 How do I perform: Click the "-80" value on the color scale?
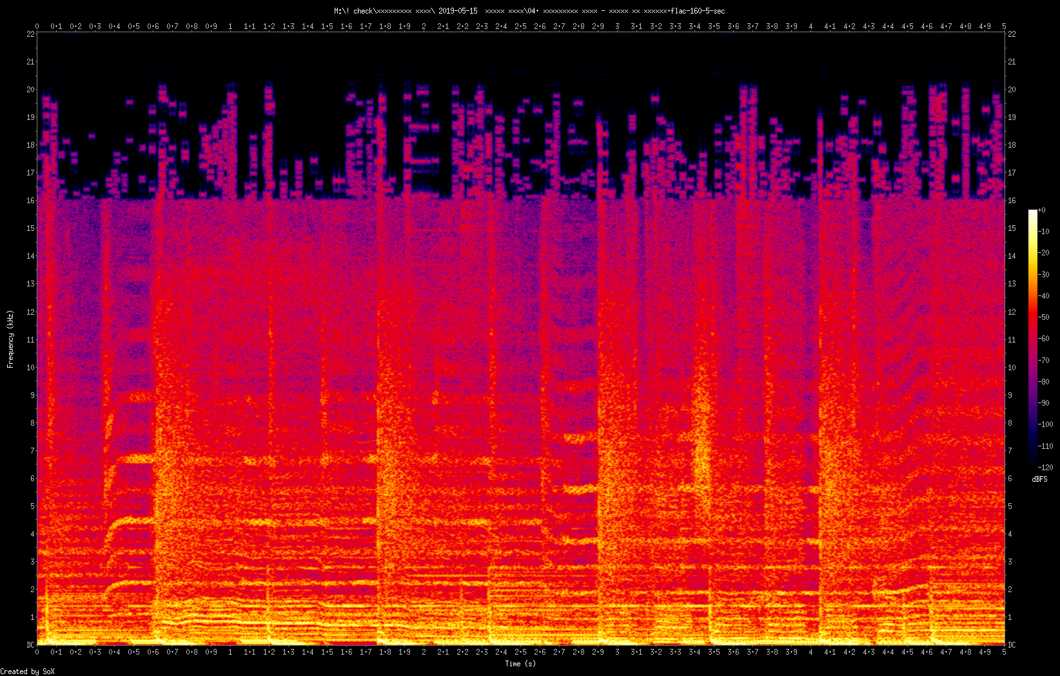(1044, 382)
